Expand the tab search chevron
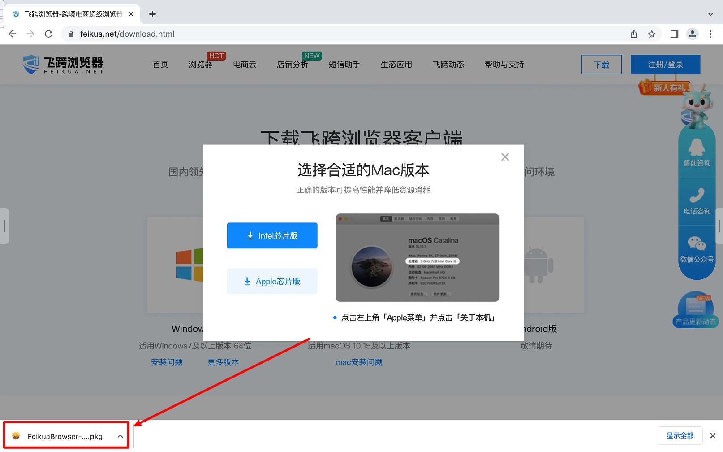Image resolution: width=723 pixels, height=452 pixels. coord(710,14)
